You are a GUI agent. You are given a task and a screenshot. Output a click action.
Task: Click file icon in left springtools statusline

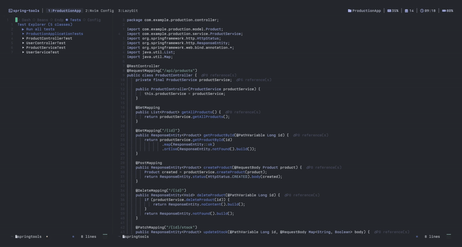tap(17, 237)
